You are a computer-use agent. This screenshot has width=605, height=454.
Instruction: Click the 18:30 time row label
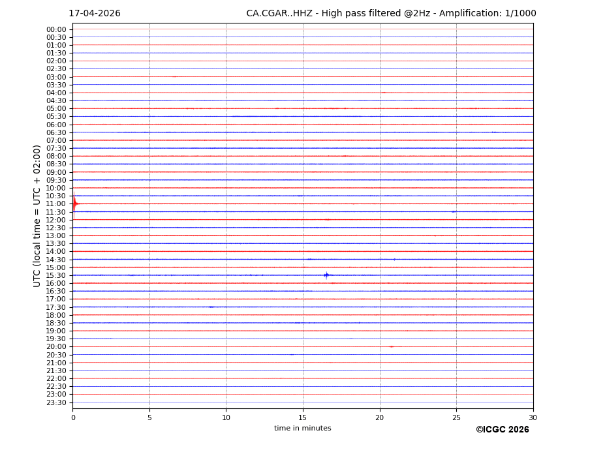tap(55, 323)
